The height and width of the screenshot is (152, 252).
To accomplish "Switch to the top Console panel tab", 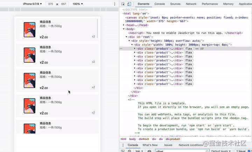I will coord(160,4).
